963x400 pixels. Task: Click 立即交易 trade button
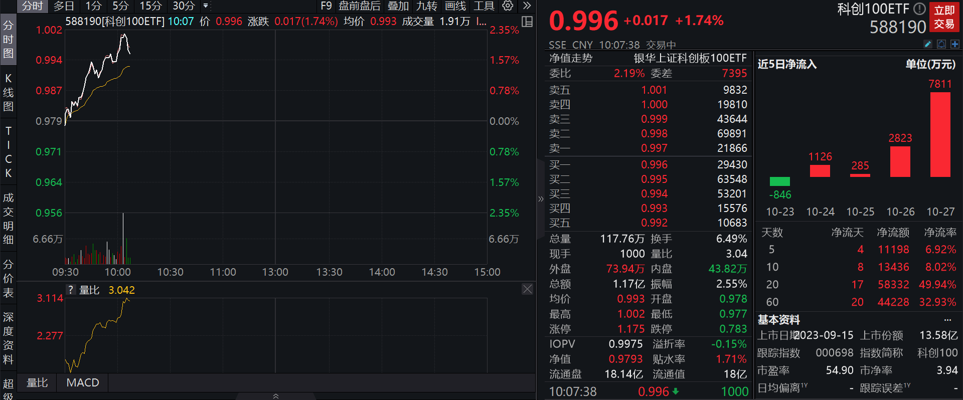(944, 17)
